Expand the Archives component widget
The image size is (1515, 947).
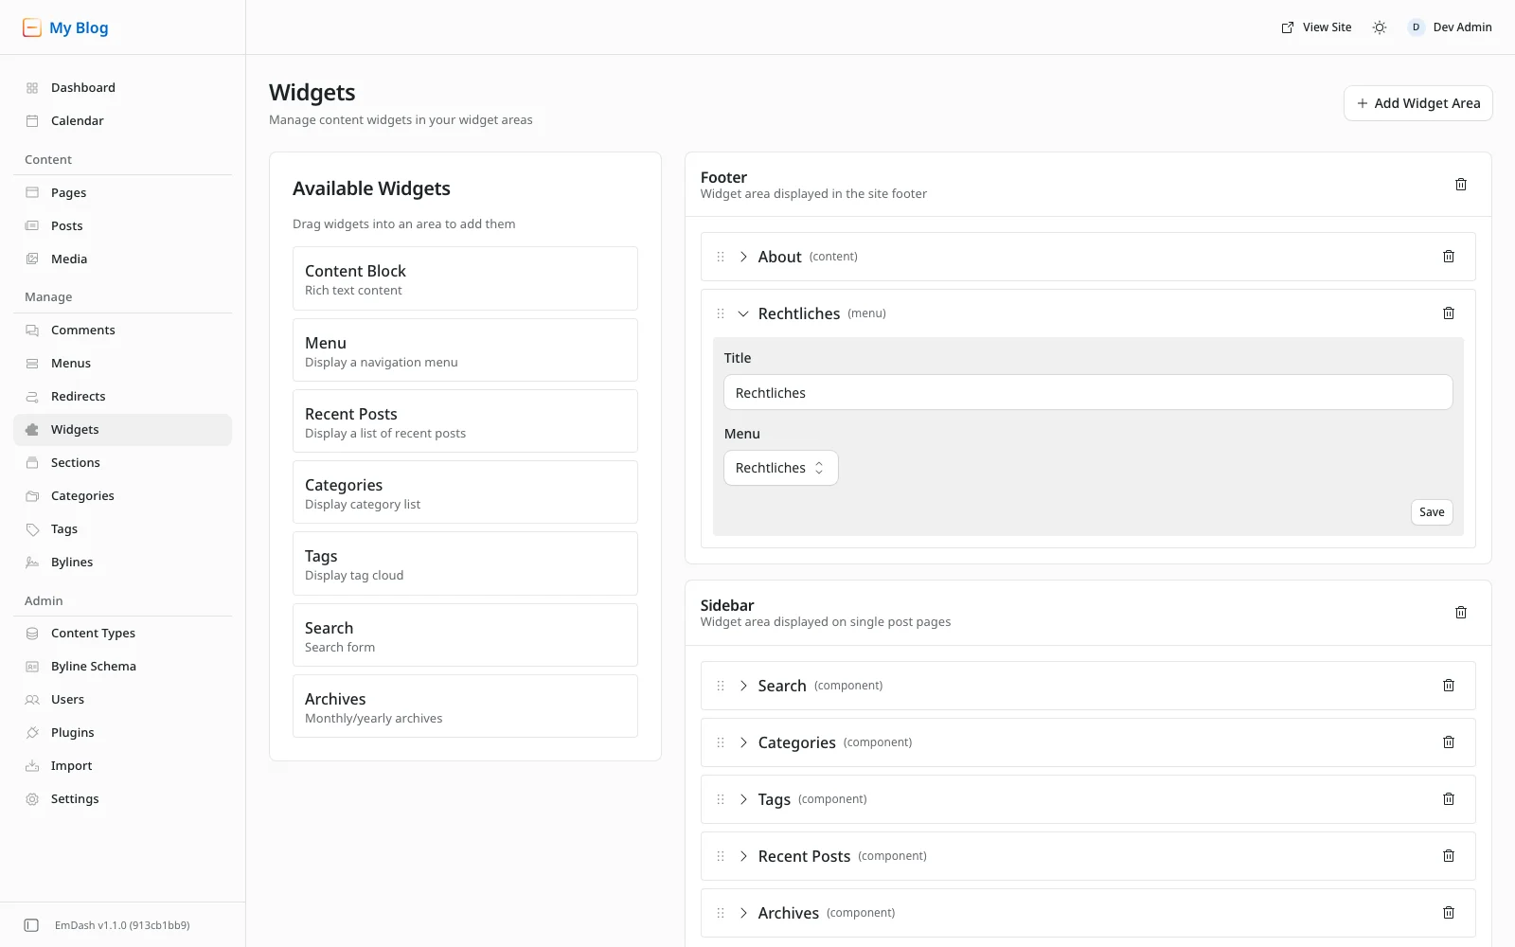point(743,913)
